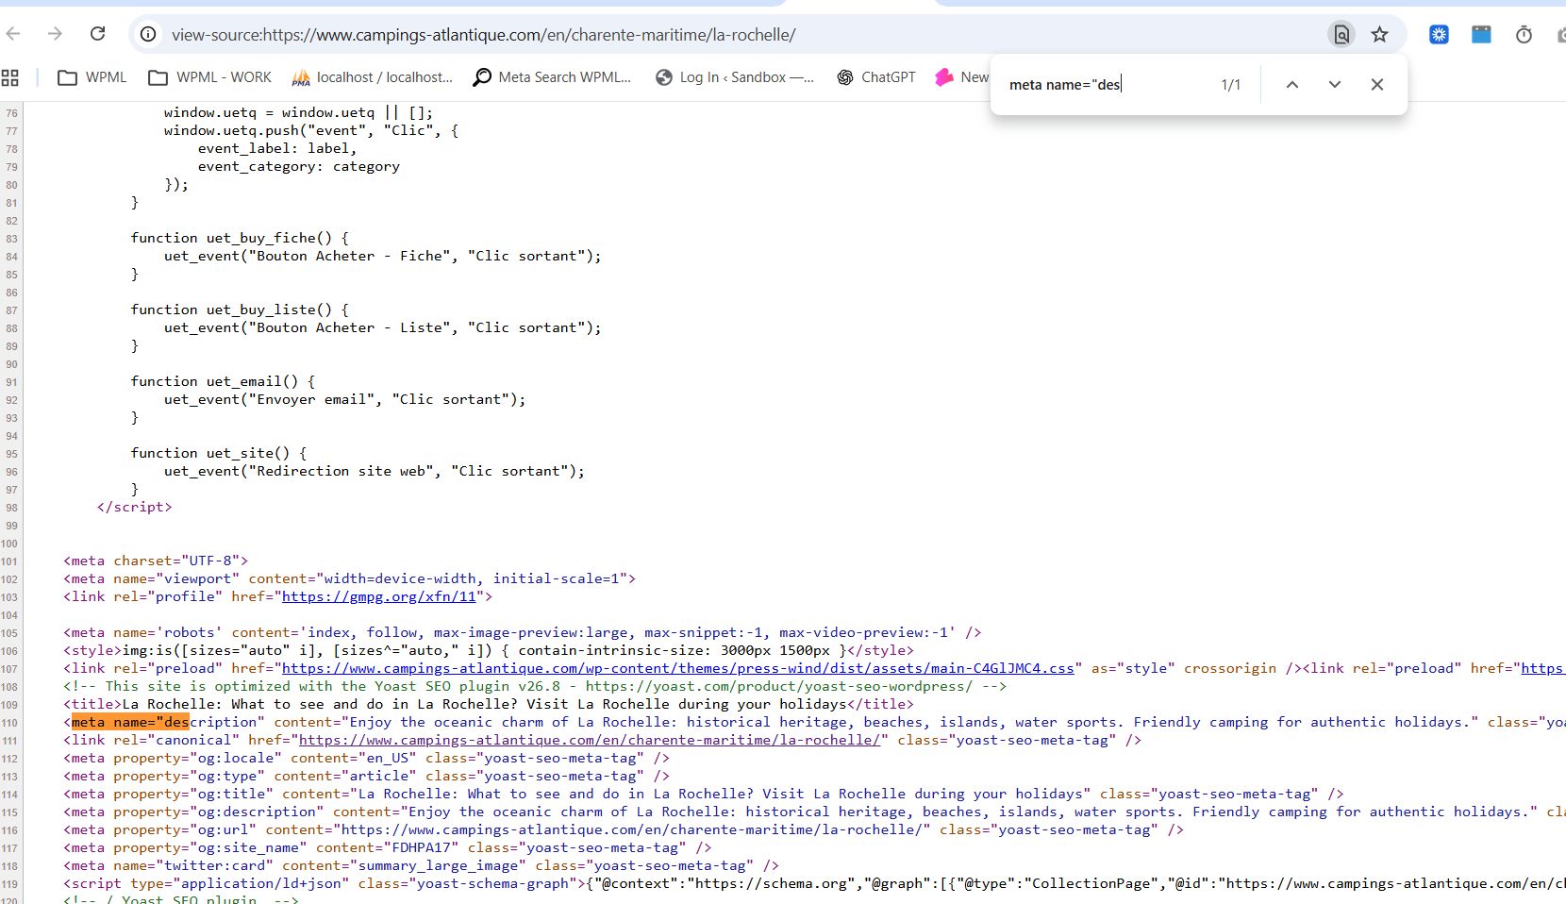Screen dimensions: 1566x904
Task: Open the ChatGPT bookmark
Action: point(876,77)
